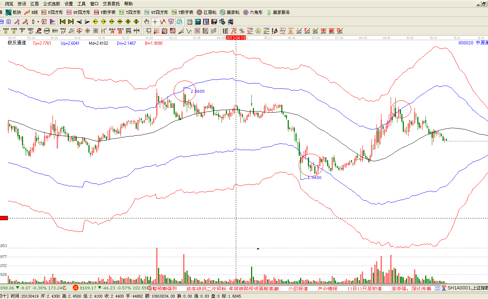This screenshot has height=299, width=488.
Task: Open the 公式选股 menu
Action: coord(51,4)
